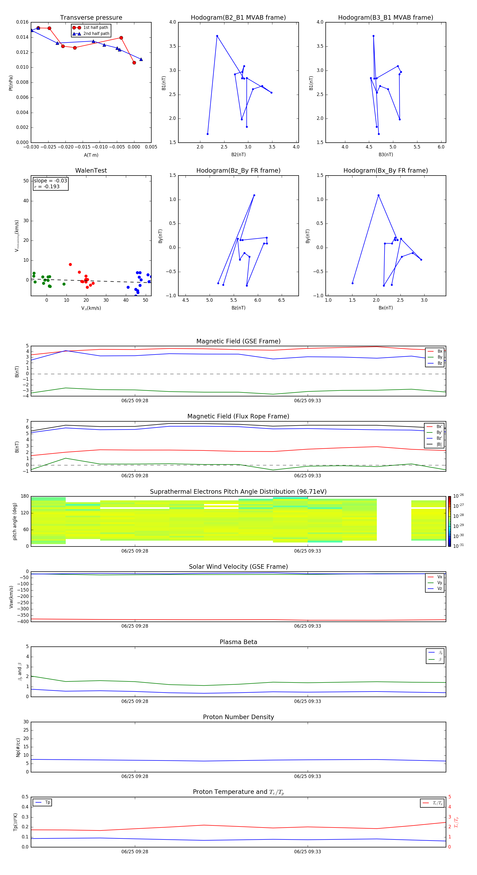This screenshot has height=875, width=477.
Task: Click the 'slope = -0.03' annotation
Action: (51, 181)
